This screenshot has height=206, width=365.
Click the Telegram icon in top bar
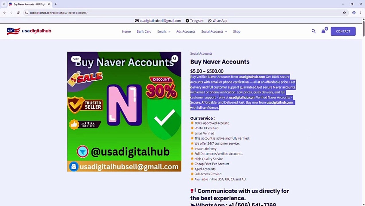[187, 21]
